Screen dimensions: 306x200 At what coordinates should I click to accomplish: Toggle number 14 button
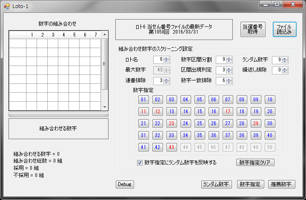(186, 111)
